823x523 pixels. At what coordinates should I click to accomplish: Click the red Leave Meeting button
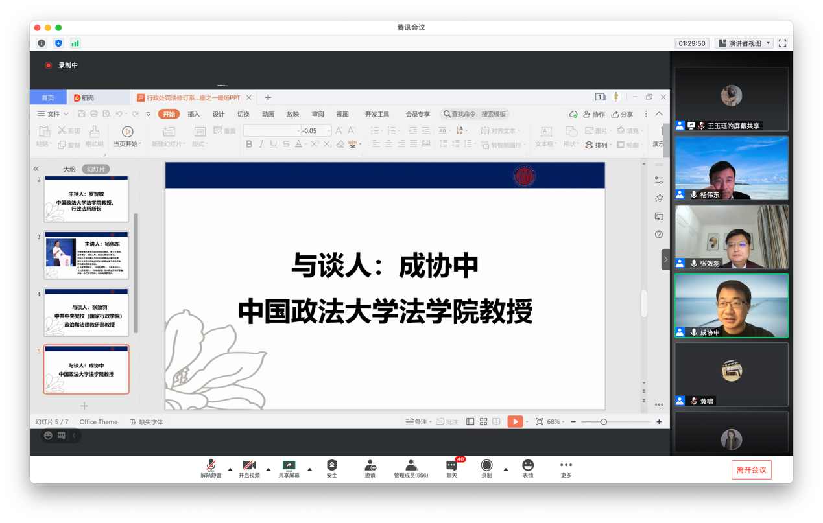pyautogui.click(x=751, y=470)
